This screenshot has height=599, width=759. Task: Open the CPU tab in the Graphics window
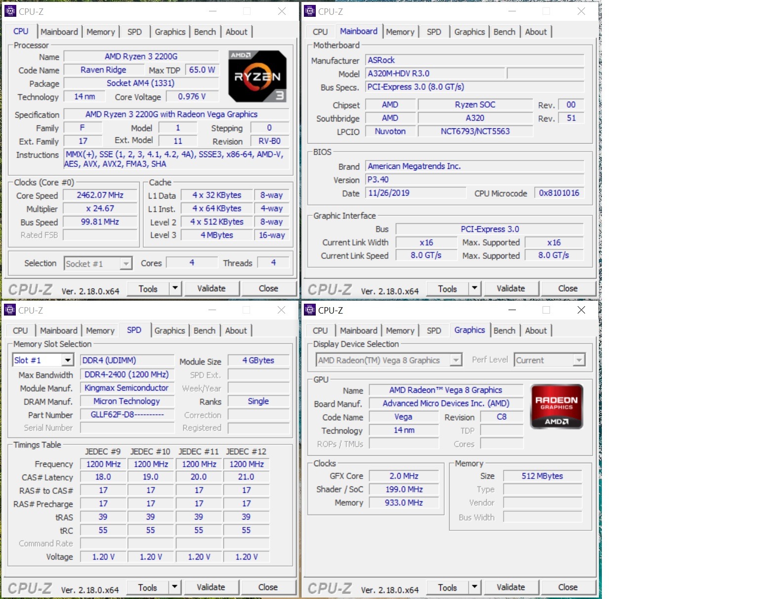click(x=320, y=330)
